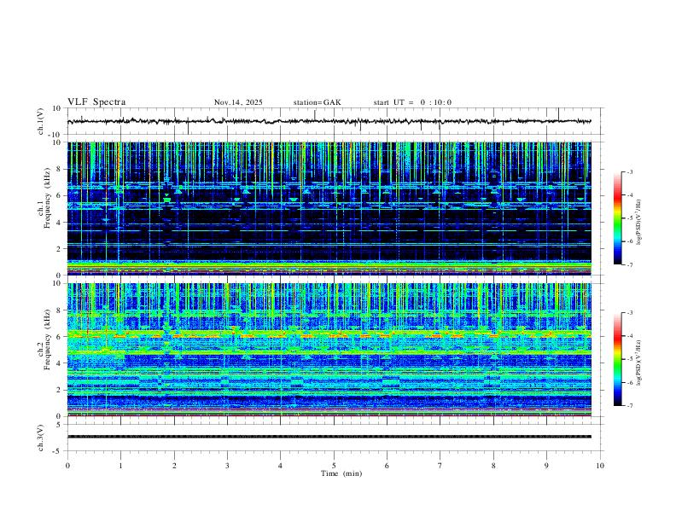Viewport: 676px width, 522px height.
Task: Click the ch.1 spectrogram panel
Action: point(329,208)
